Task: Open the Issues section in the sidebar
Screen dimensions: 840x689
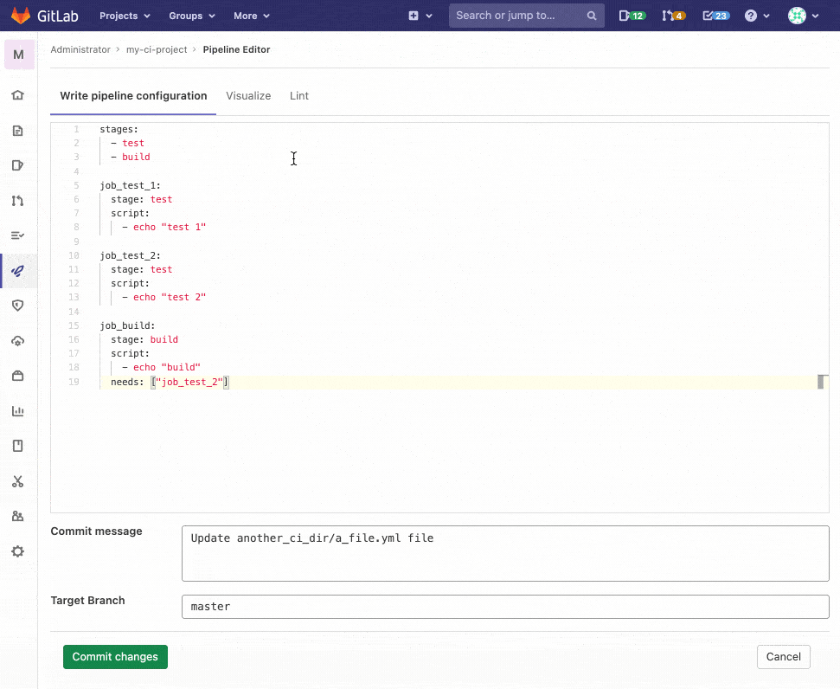Action: [x=17, y=164]
